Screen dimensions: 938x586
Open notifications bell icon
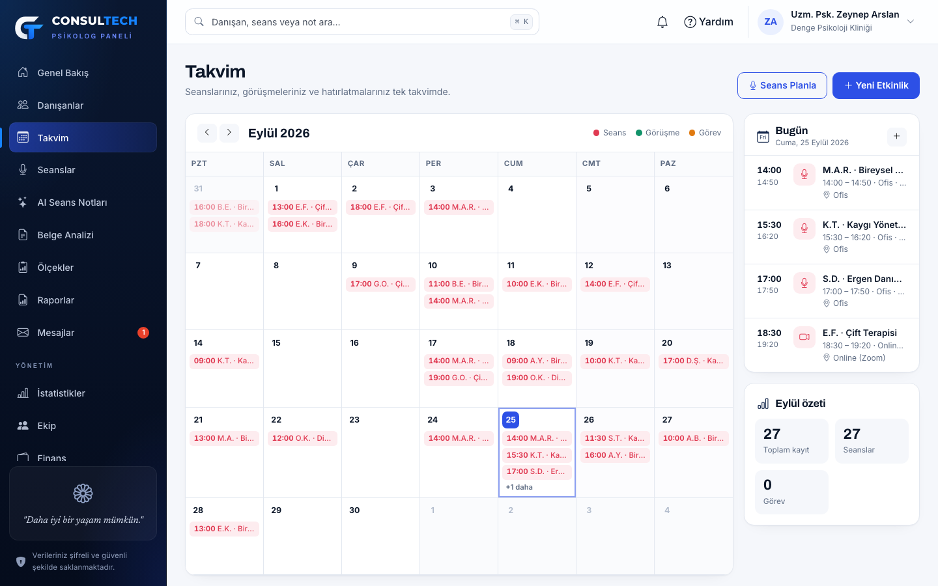point(662,22)
